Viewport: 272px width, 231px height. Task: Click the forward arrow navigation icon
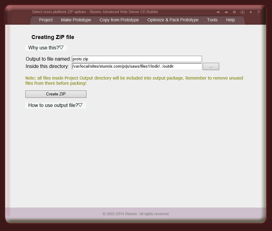coord(226,12)
